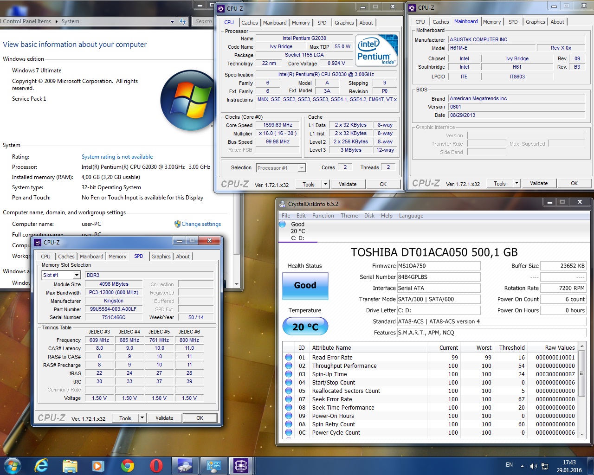The width and height of the screenshot is (594, 475).
Task: Click Validate button in the Mainboard CPU-Z window
Action: 539,183
